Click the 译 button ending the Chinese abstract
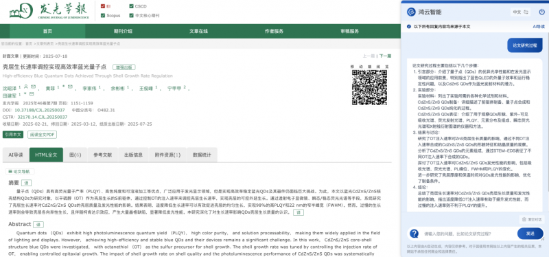Image resolution: width=549 pixels, height=257 pixels. pyautogui.click(x=299, y=212)
